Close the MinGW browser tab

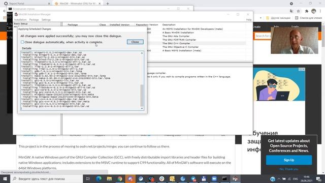(x=100, y=4)
